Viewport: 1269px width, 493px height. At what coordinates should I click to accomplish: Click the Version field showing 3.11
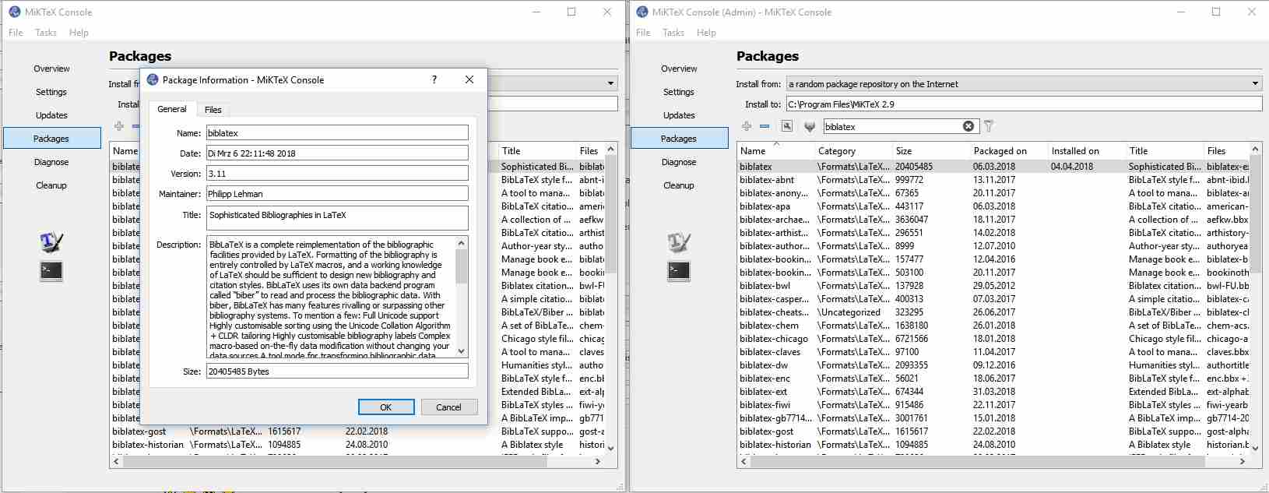pos(337,173)
